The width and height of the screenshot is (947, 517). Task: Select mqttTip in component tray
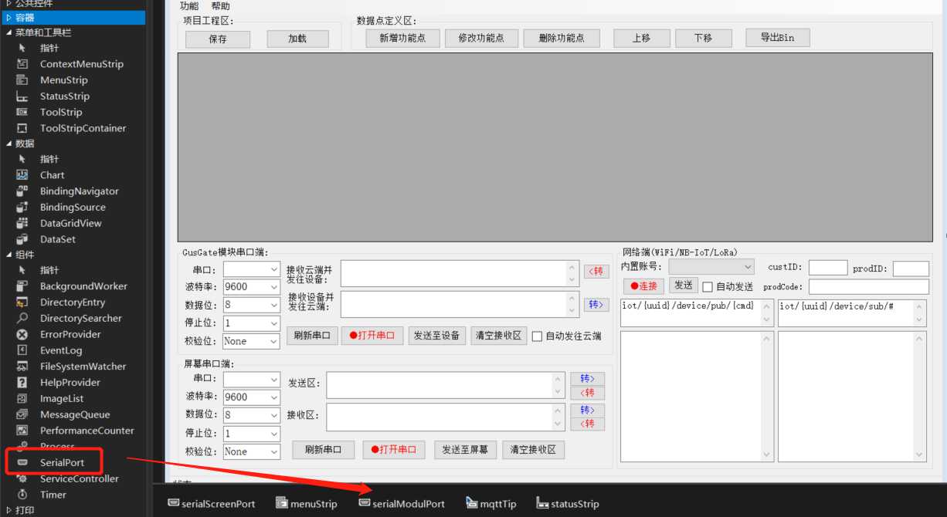pyautogui.click(x=491, y=504)
